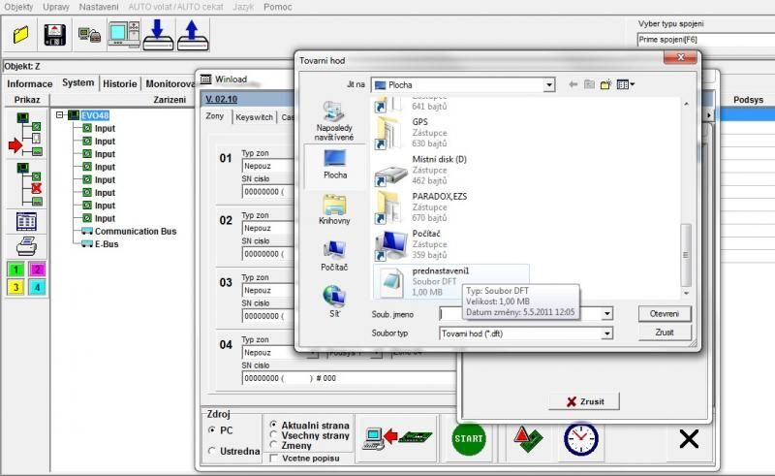Expand the Soubor typ dropdown
Image resolution: width=775 pixels, height=476 pixels.
606,333
